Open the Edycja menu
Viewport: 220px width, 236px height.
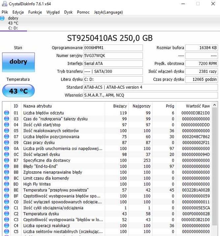click(18, 12)
